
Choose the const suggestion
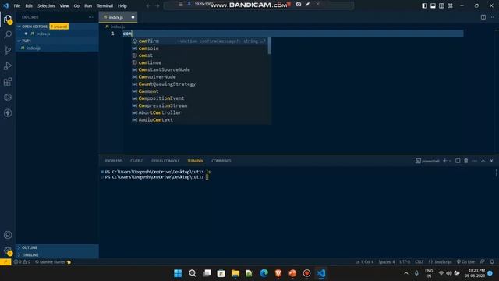click(200, 55)
